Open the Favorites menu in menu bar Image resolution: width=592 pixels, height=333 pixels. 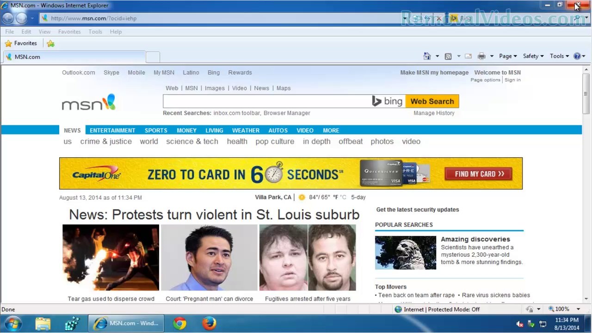(x=69, y=32)
